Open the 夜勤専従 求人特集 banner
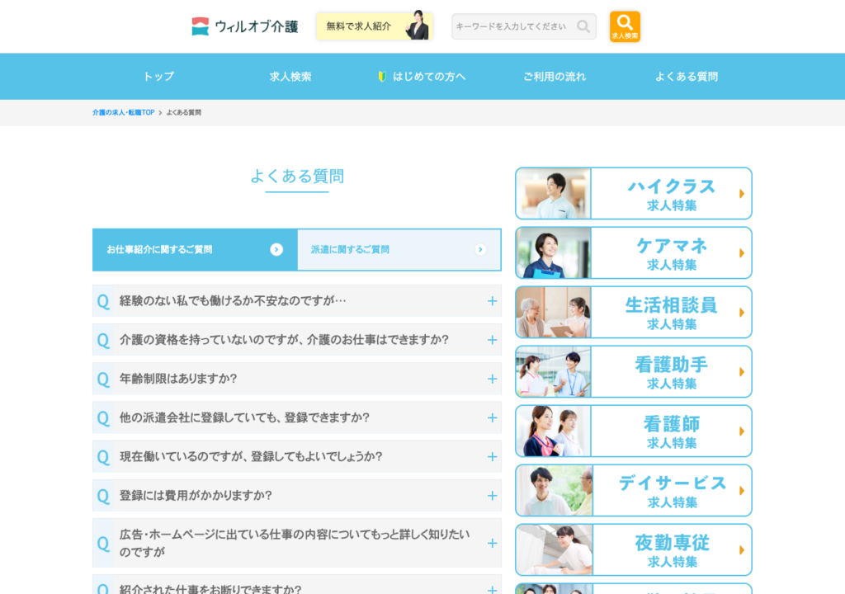The width and height of the screenshot is (845, 594). click(x=634, y=549)
